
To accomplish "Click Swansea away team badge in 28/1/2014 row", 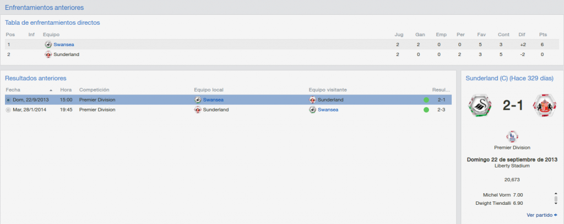I will click(x=313, y=110).
